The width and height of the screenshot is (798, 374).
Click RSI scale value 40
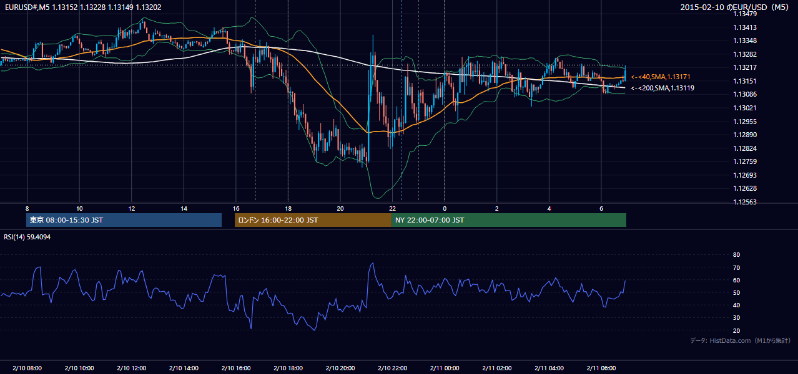[x=736, y=305]
